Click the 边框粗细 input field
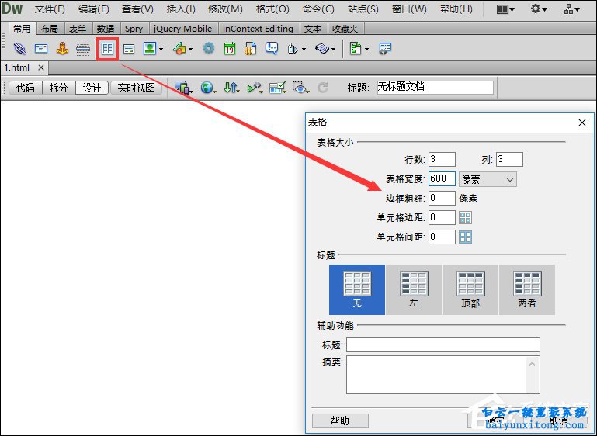This screenshot has height=436, width=597. tap(442, 198)
